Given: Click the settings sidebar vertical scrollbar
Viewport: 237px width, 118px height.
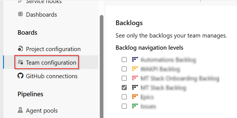Looking at the screenshot, I should click(x=101, y=66).
